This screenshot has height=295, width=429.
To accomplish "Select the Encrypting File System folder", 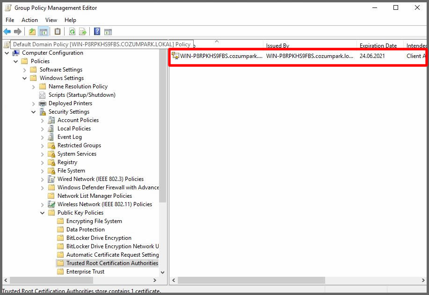I will click(x=94, y=221).
